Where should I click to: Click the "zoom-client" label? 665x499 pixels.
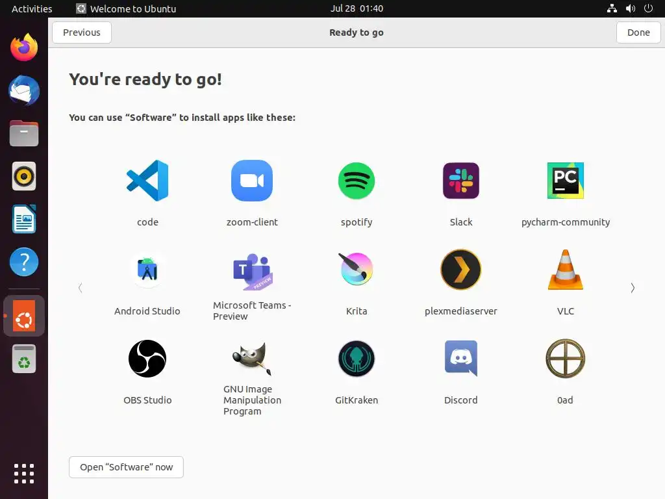click(252, 222)
